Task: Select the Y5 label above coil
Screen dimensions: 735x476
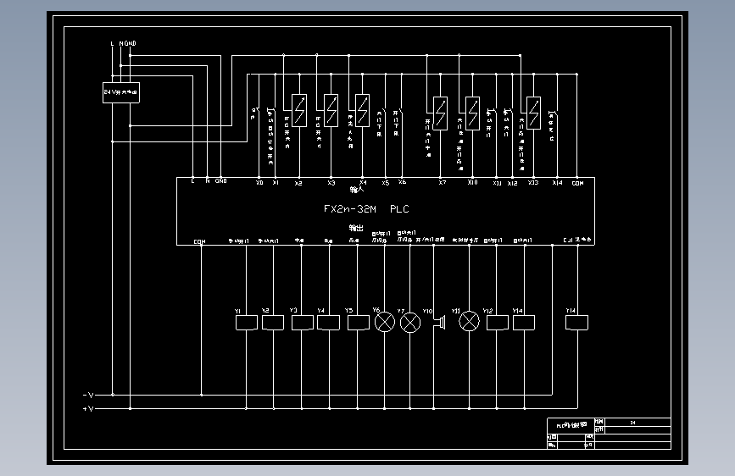Action: [x=348, y=310]
